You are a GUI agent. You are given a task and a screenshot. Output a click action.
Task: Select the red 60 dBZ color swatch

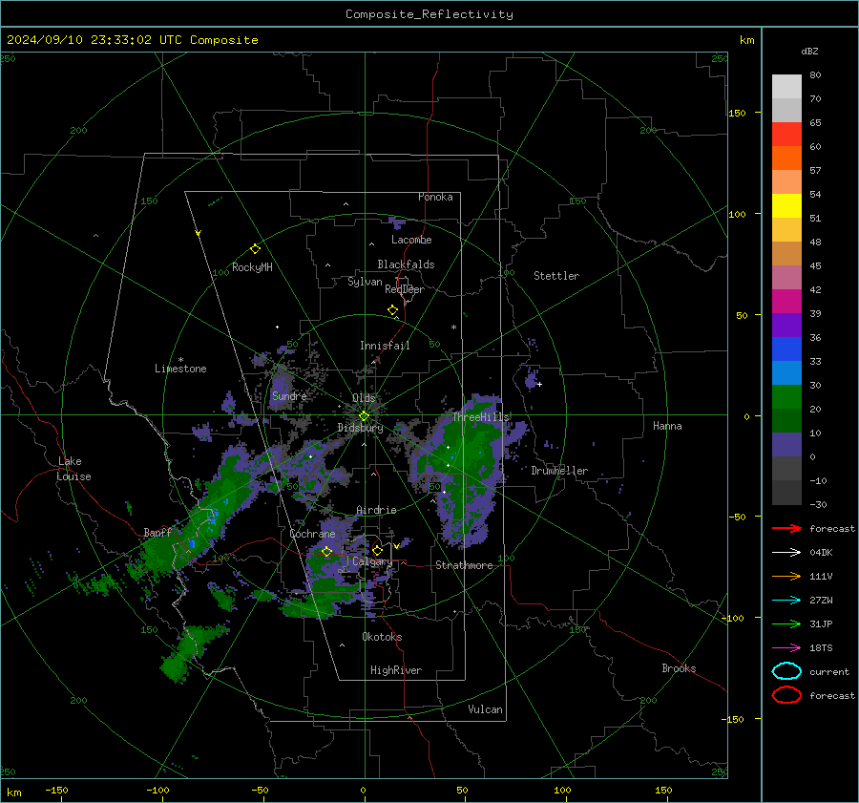point(786,135)
